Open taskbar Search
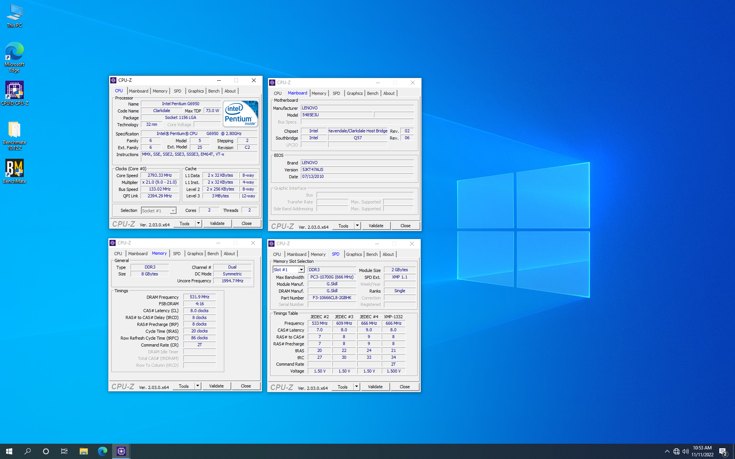Viewport: 735px width, 459px height. (28, 451)
